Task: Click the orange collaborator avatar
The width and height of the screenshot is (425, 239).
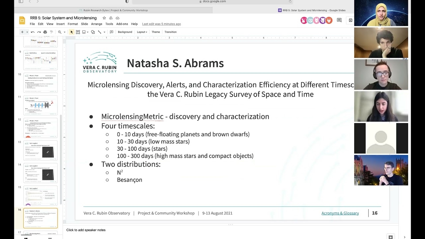Action: [x=329, y=21]
